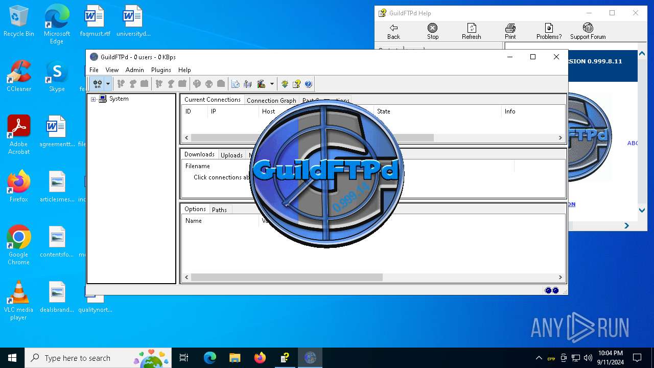Screen dimensions: 654x368
Task: Click Support Forum in GuildFTPd Help window
Action: click(x=588, y=31)
